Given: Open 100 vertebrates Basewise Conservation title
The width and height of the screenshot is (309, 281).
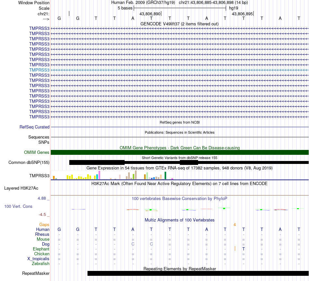Looking at the screenshot, I should tap(180, 199).
